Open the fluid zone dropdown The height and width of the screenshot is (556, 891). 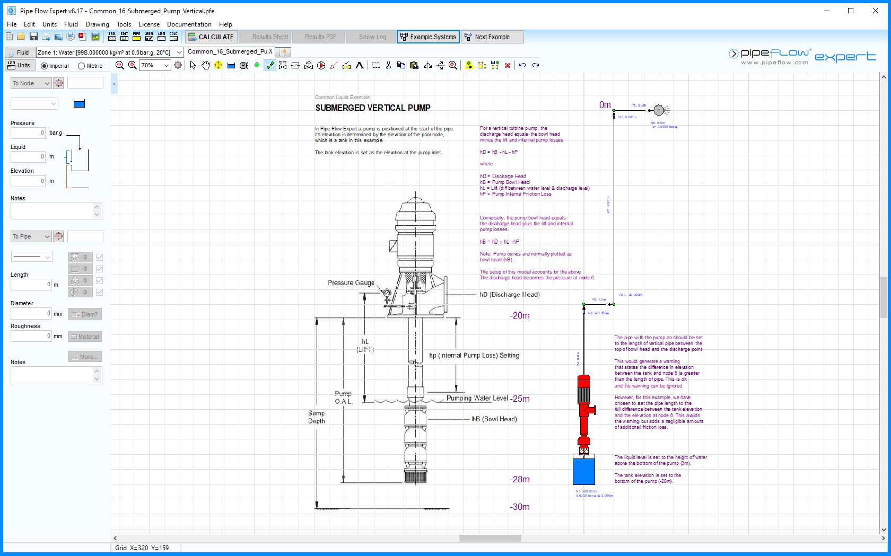point(179,52)
